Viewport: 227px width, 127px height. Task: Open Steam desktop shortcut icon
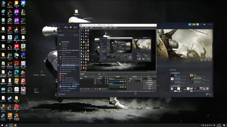[x=10, y=99]
